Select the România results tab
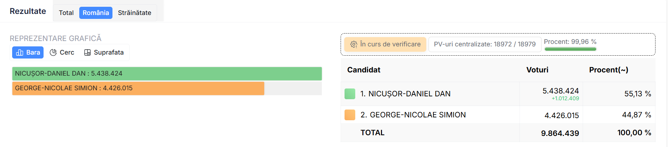668x147 pixels. pyautogui.click(x=96, y=13)
